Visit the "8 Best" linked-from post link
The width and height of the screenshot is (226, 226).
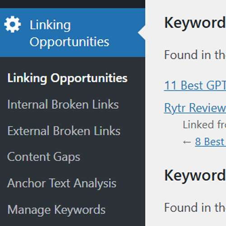(x=211, y=142)
